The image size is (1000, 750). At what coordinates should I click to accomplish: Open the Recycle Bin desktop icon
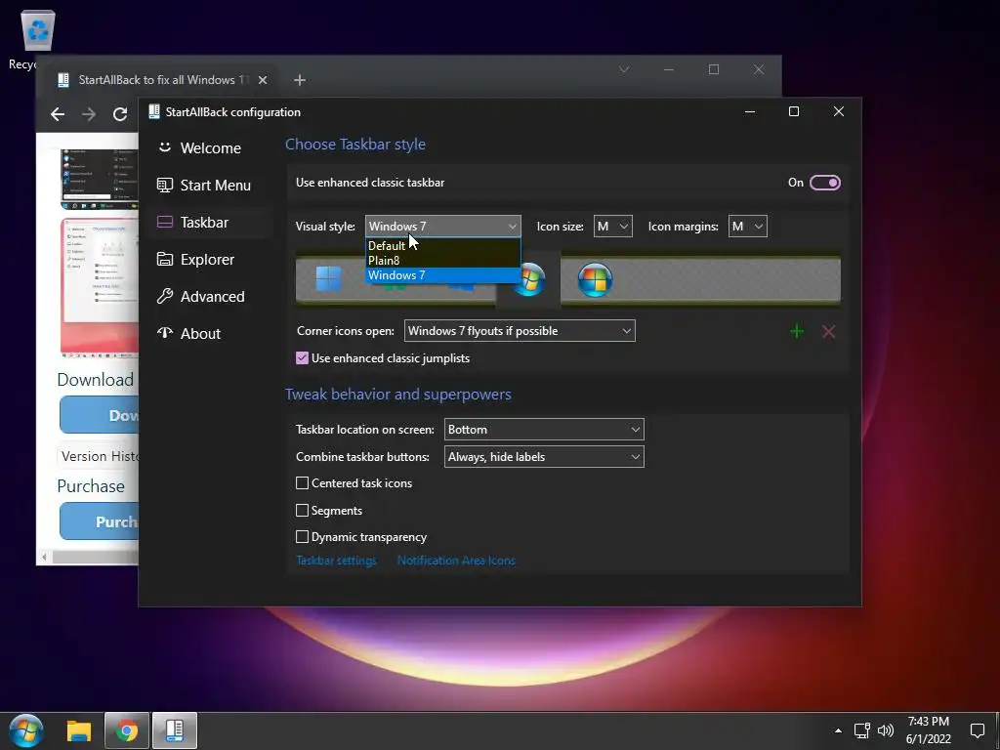click(x=37, y=38)
